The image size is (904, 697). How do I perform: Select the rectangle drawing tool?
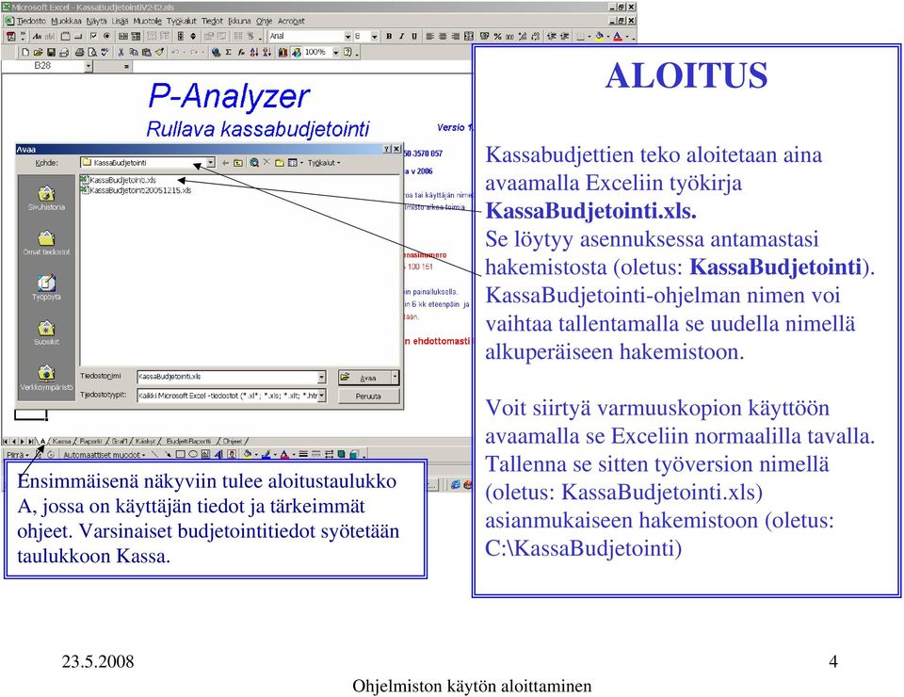[181, 454]
